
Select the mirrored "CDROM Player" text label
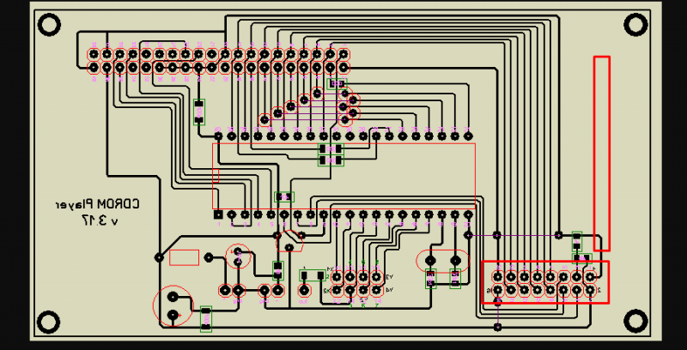(x=98, y=204)
